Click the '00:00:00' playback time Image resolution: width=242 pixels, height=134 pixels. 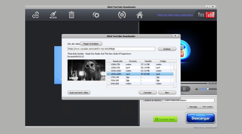(213, 84)
